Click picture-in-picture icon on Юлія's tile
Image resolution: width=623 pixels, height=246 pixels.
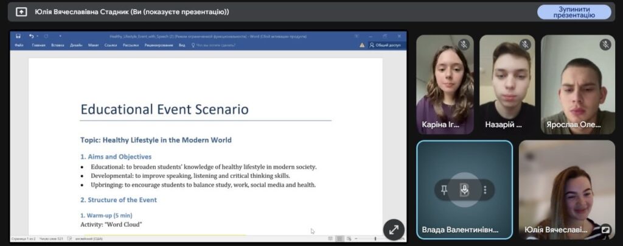[605, 230]
